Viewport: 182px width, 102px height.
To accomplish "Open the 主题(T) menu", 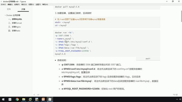I will (x=38, y=5).
